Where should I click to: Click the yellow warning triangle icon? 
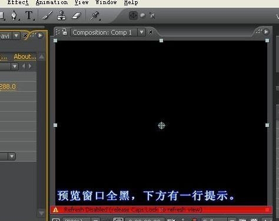[55, 210]
